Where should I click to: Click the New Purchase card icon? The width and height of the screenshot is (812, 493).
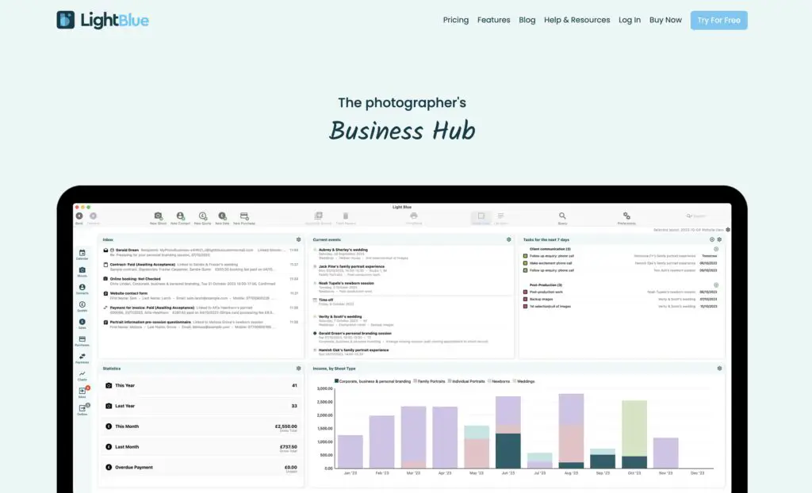[244, 216]
